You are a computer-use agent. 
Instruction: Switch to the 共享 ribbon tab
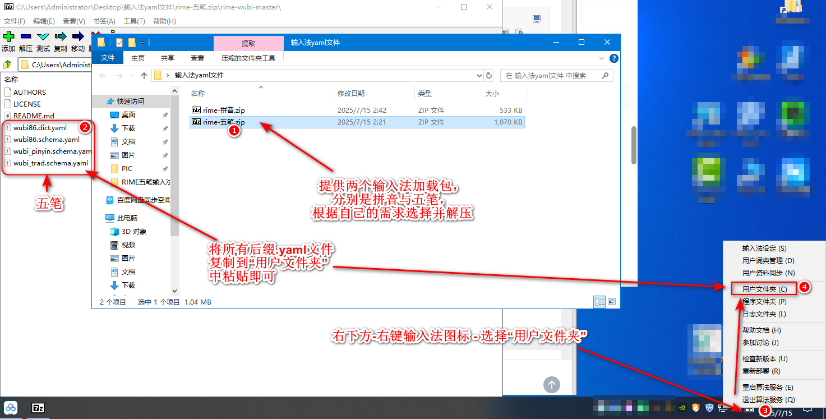coord(168,58)
